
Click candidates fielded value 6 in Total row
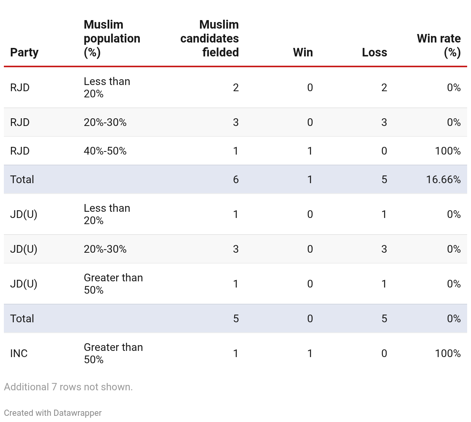pos(235,179)
